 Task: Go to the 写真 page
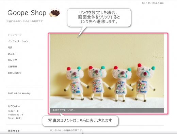10,48
